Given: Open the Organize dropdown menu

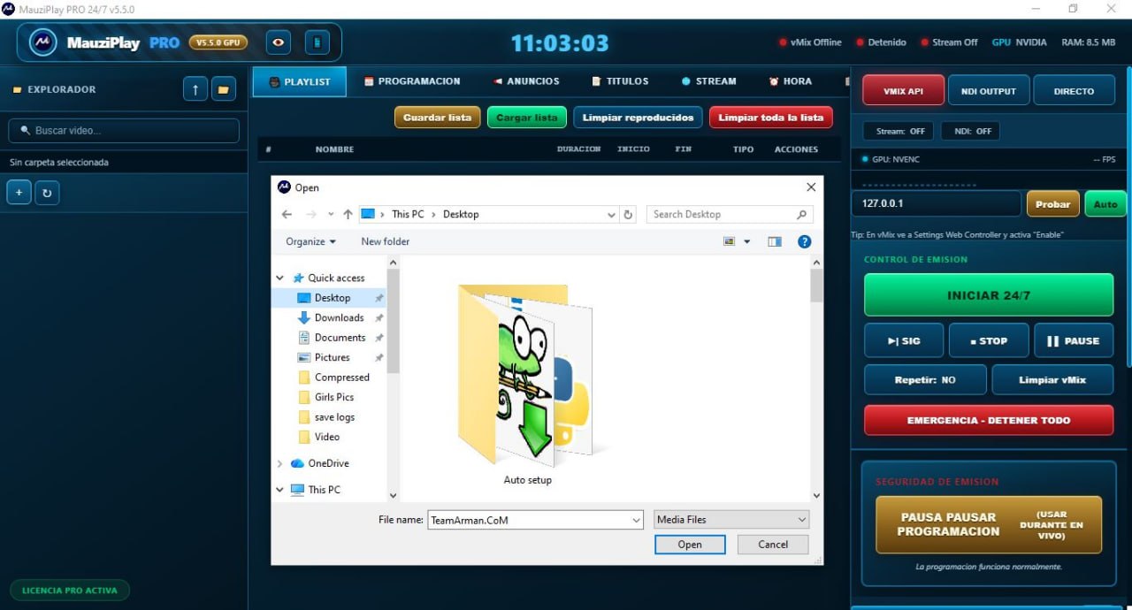Looking at the screenshot, I should tap(310, 241).
